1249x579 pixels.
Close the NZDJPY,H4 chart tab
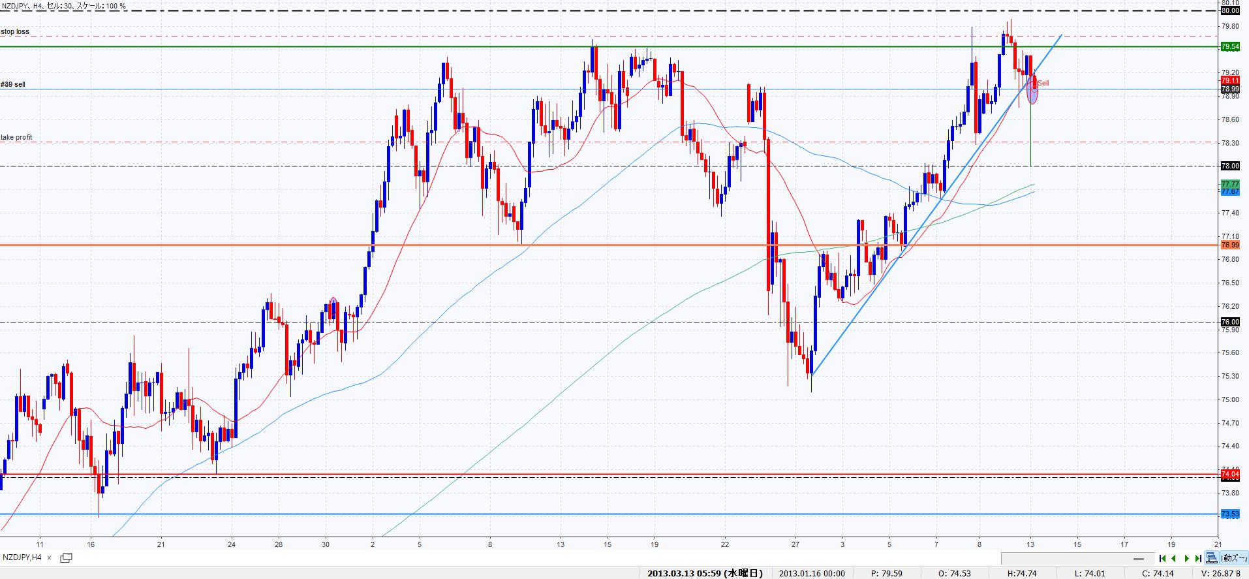pos(49,558)
